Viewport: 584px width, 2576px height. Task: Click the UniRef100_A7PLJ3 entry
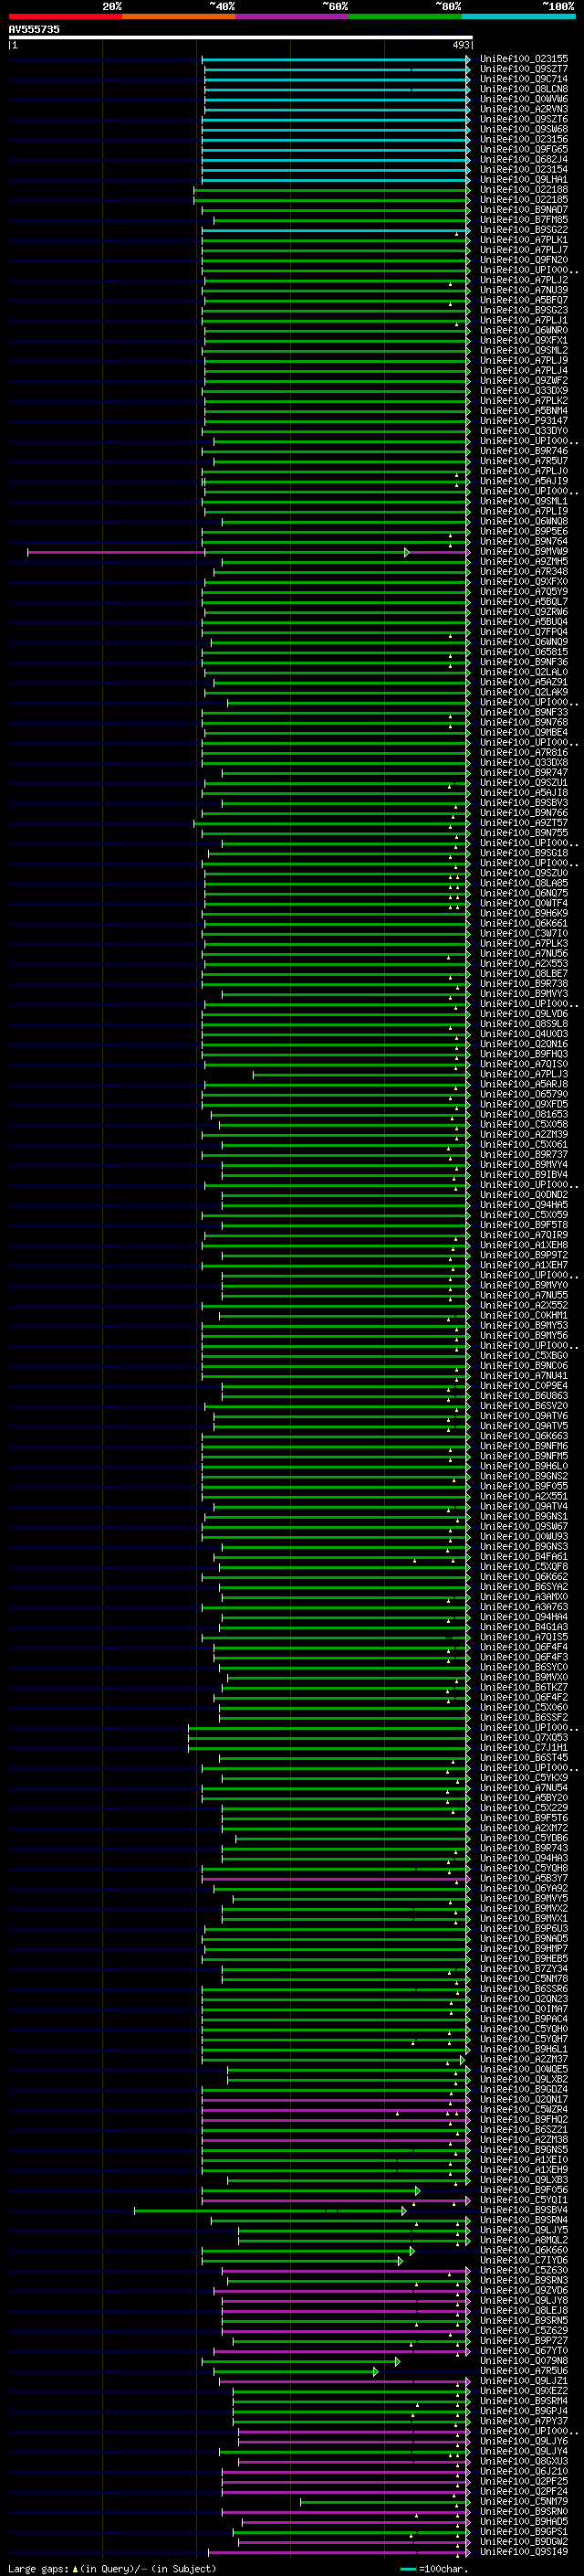[524, 1075]
